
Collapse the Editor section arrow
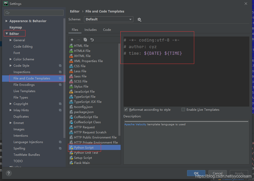coord(7,34)
